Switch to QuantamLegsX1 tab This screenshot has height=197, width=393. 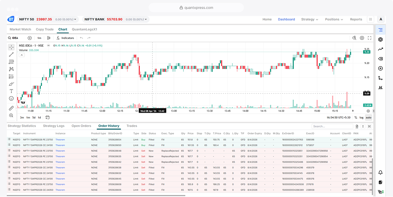click(x=85, y=29)
